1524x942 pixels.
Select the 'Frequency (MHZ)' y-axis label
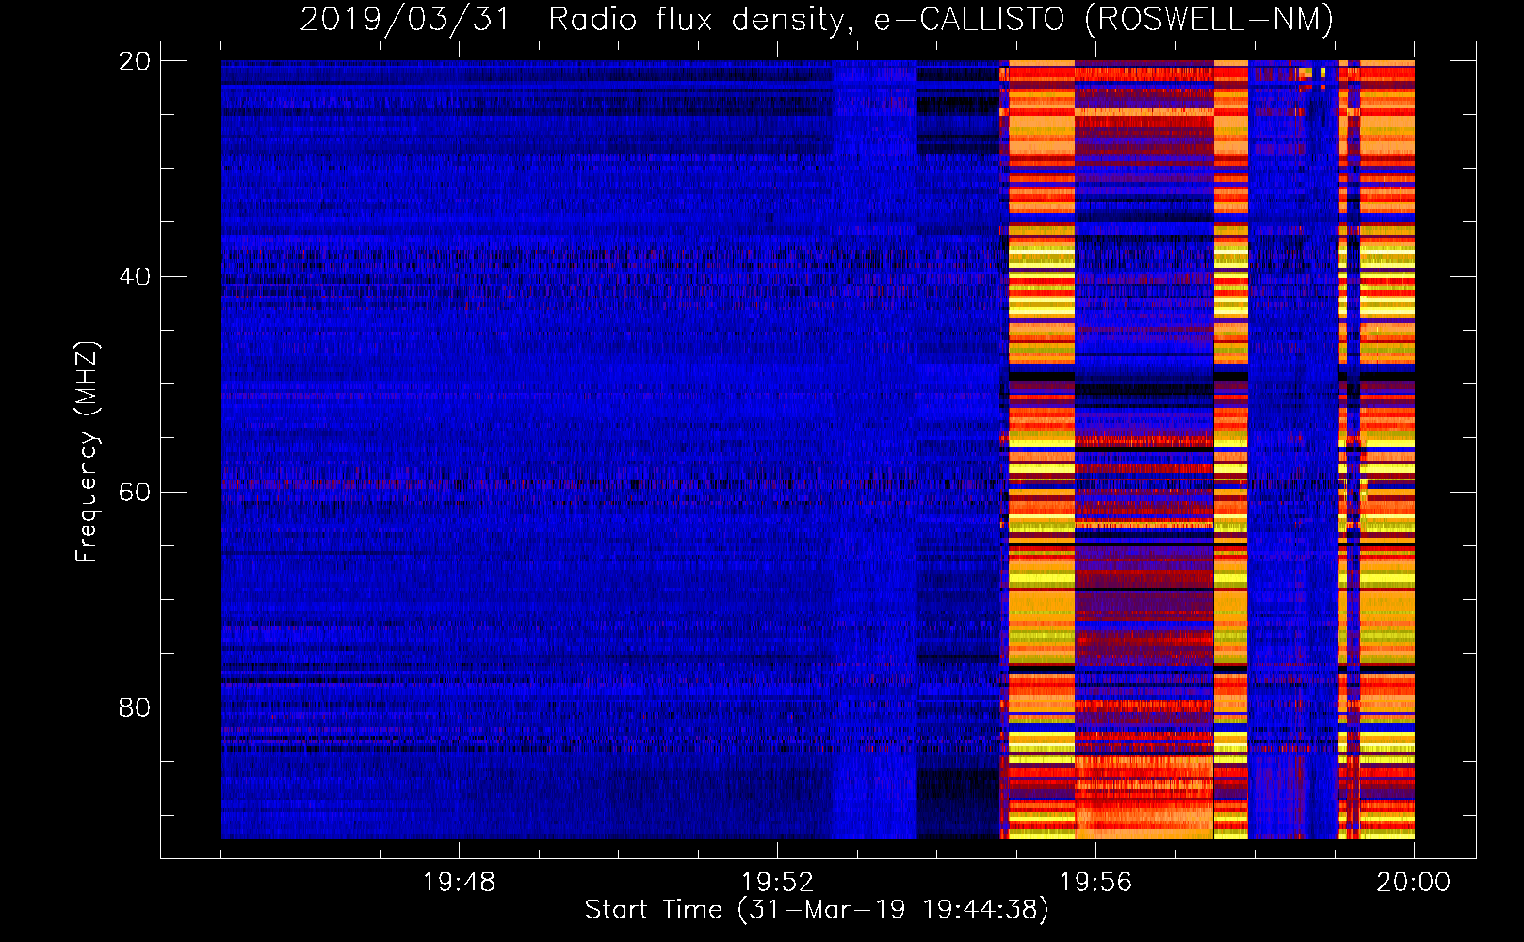(86, 452)
